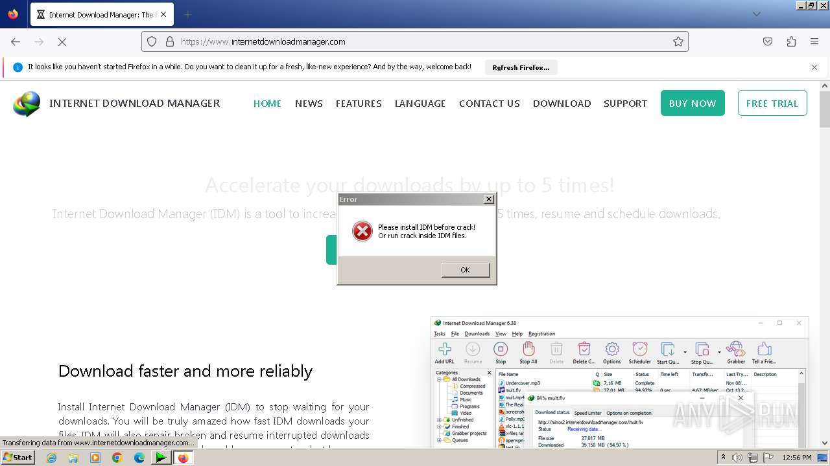
Task: Click the red error icon in dialog
Action: click(x=362, y=231)
